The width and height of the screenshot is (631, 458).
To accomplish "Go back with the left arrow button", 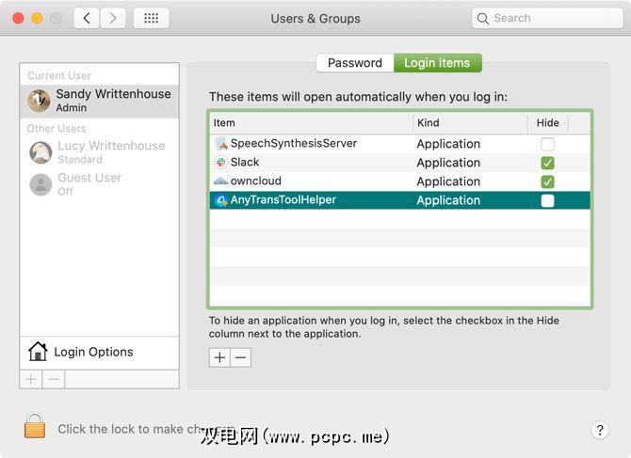I will (x=87, y=18).
